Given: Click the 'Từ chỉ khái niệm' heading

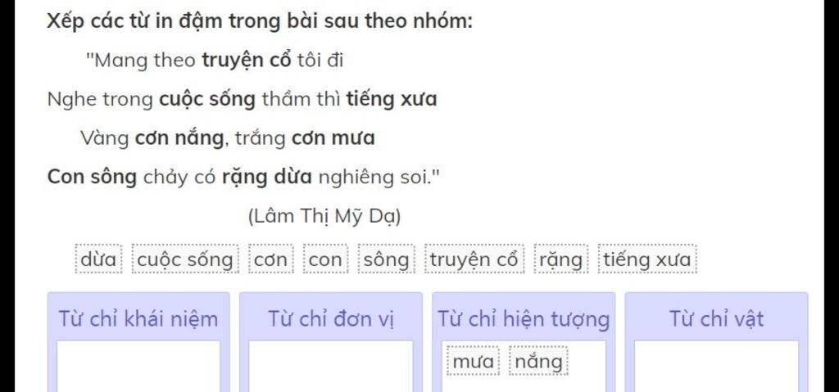Looking at the screenshot, I should (x=138, y=318).
